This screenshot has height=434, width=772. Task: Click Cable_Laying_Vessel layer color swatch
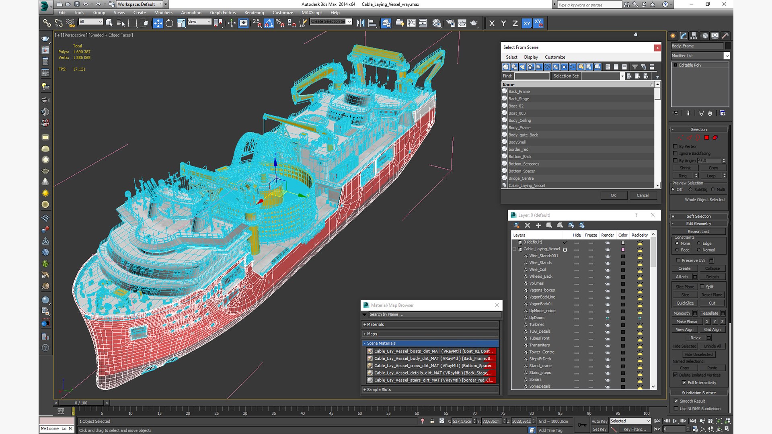pyautogui.click(x=623, y=250)
